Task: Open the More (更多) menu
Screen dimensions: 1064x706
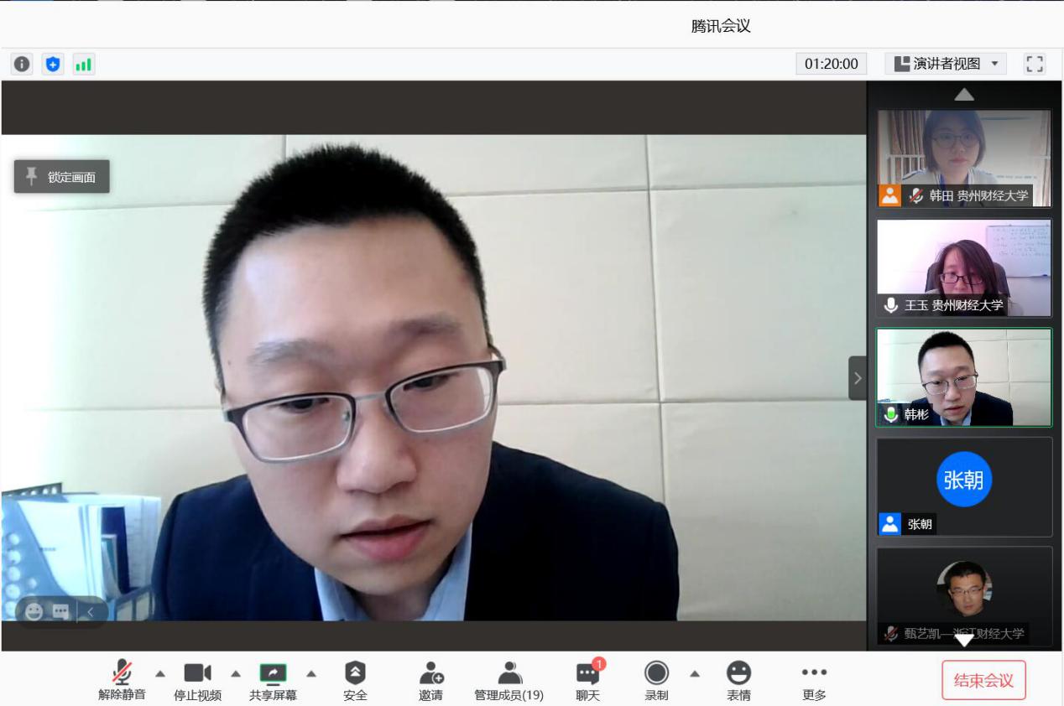Action: point(814,679)
